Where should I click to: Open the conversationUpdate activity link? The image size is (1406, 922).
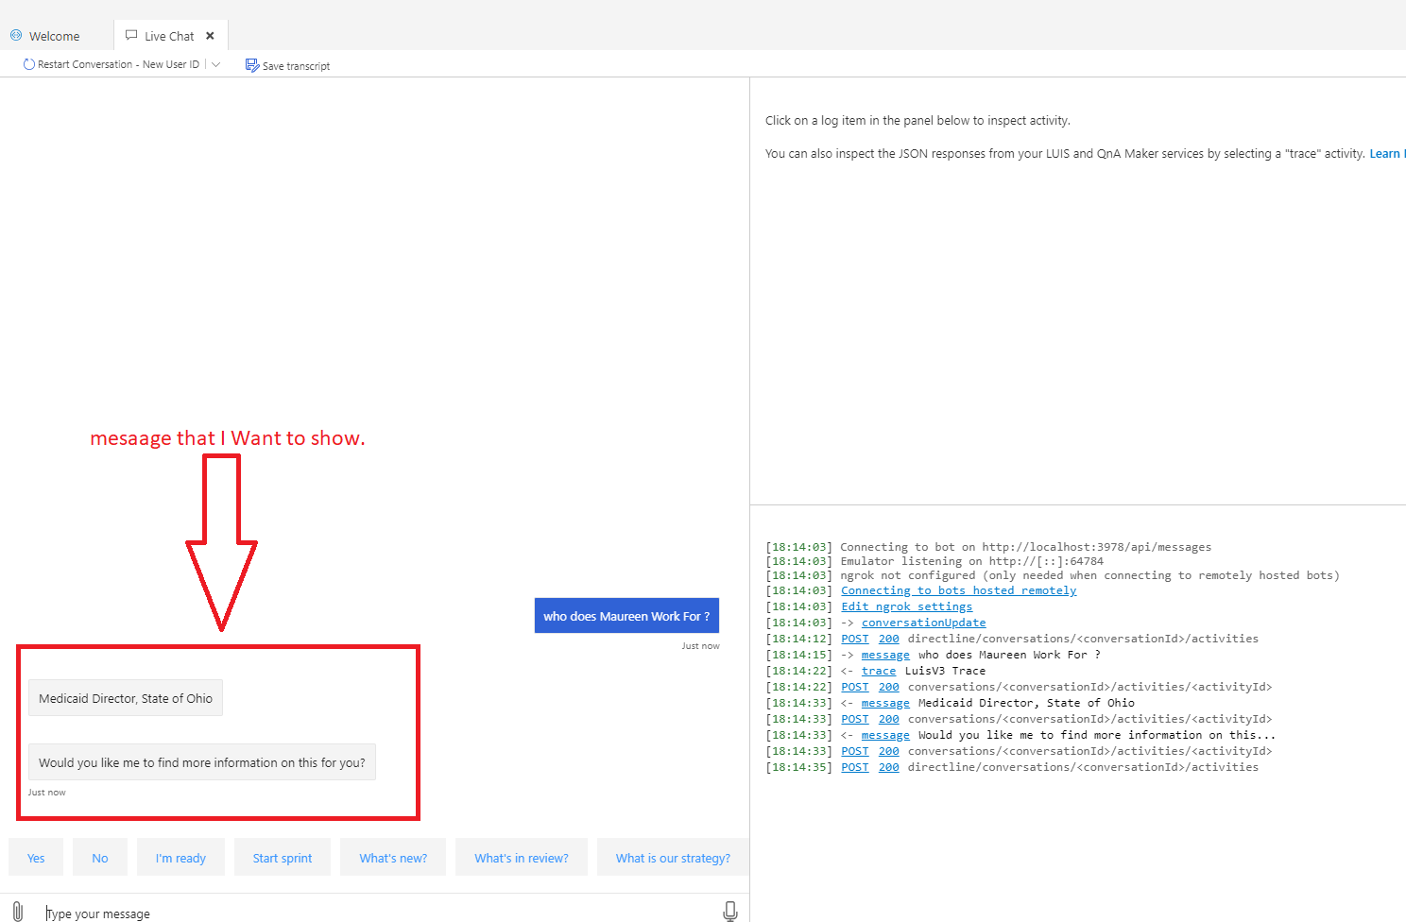pyautogui.click(x=923, y=622)
